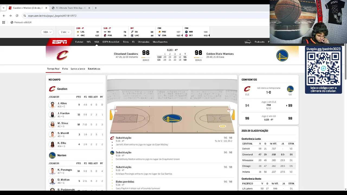
Task: Open the Paletools v26.0.24 bookmark
Action: coord(21,22)
